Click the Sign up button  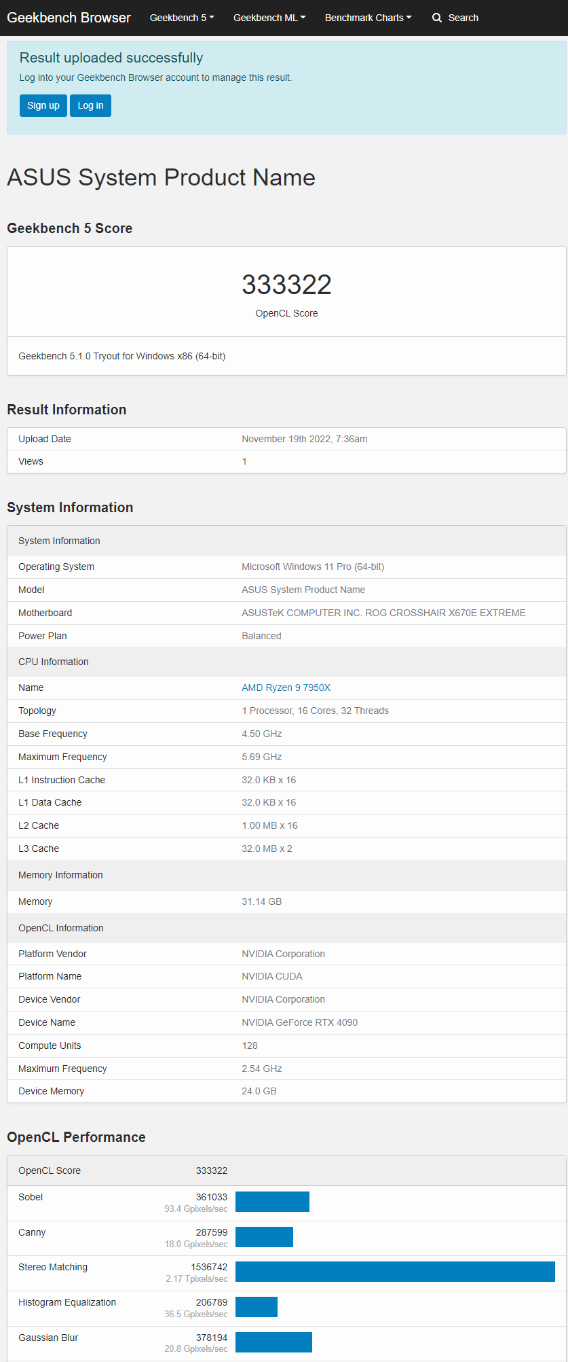[x=43, y=105]
